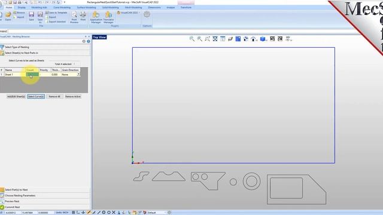The image size is (383, 215).
Task: Toggle the circle center snap in status bar
Action: [104, 213]
